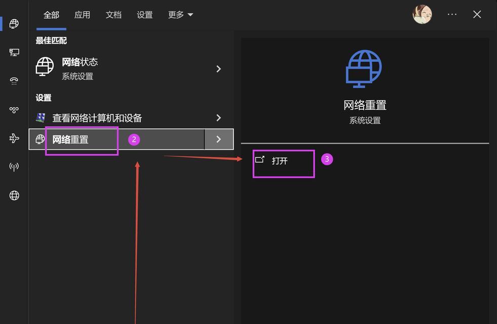
Task: Close the search panel with the X
Action: pos(477,14)
